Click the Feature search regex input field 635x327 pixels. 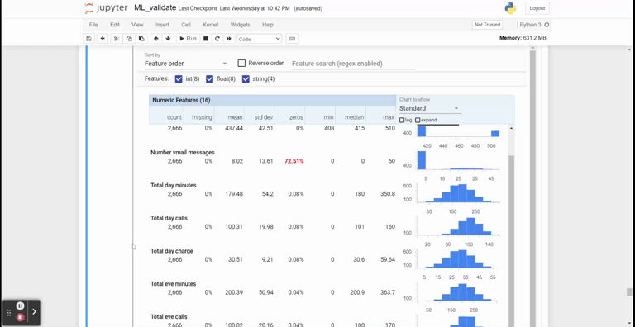[x=353, y=64]
